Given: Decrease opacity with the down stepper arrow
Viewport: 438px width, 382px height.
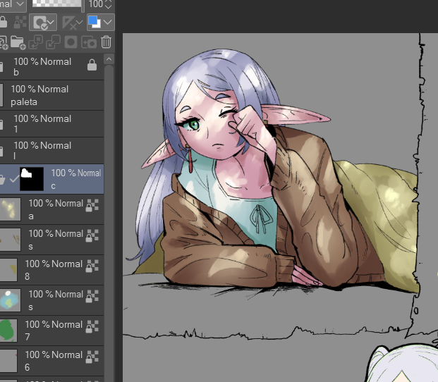Looking at the screenshot, I should coord(109,7).
